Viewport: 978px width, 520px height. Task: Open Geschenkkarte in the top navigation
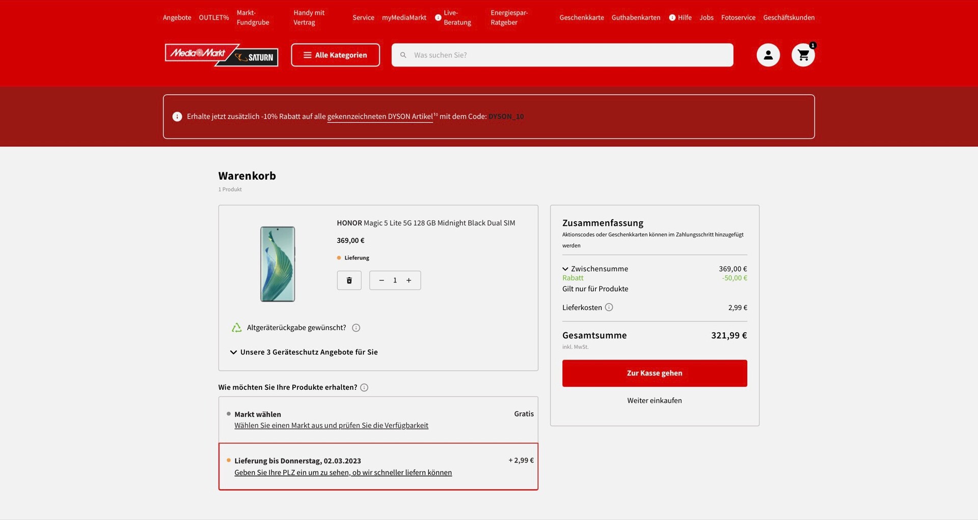[x=582, y=17]
